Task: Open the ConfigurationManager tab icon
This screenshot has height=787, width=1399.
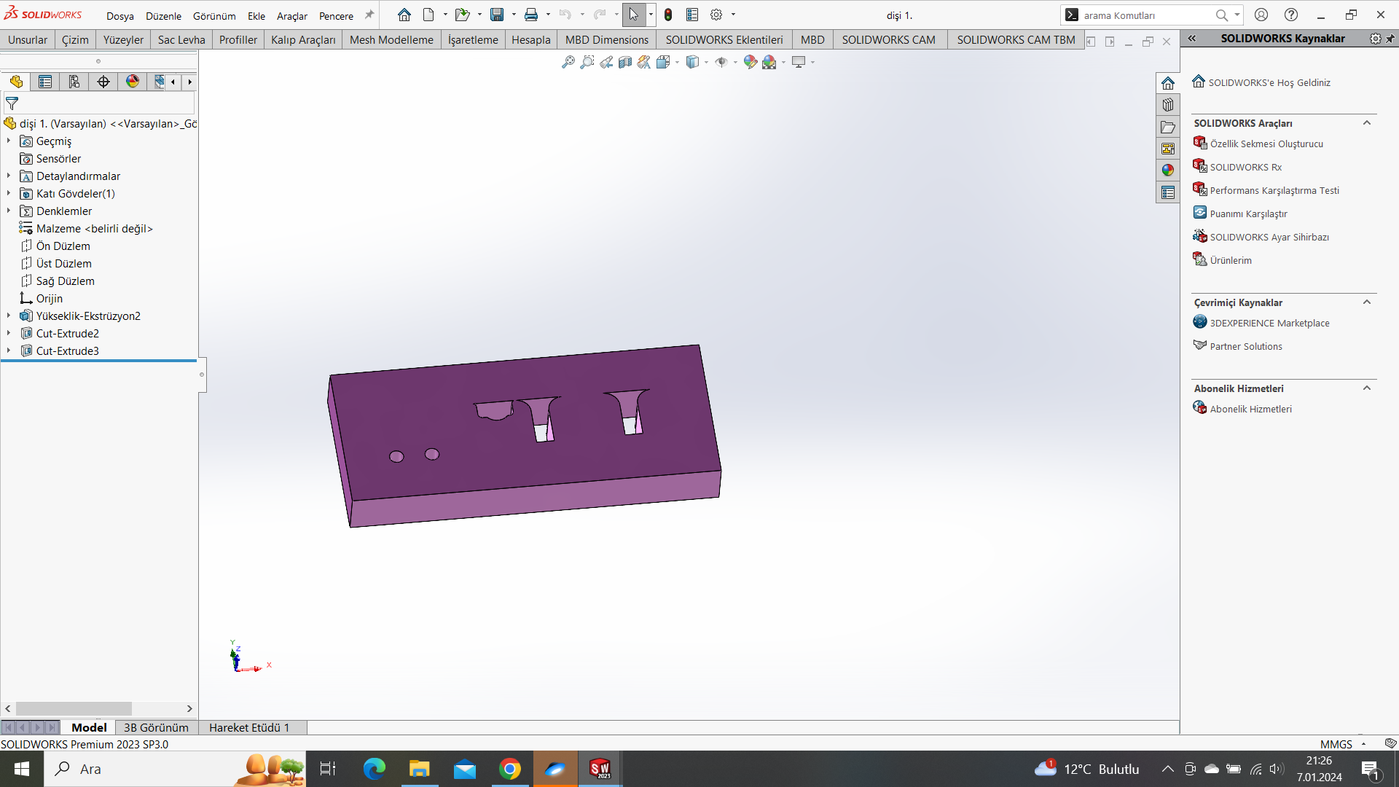Action: click(74, 82)
